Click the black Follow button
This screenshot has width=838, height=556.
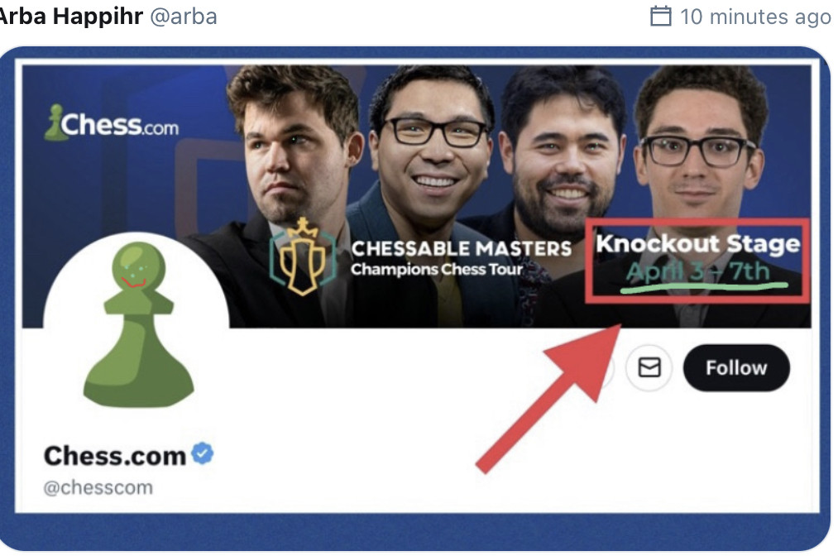tap(736, 368)
